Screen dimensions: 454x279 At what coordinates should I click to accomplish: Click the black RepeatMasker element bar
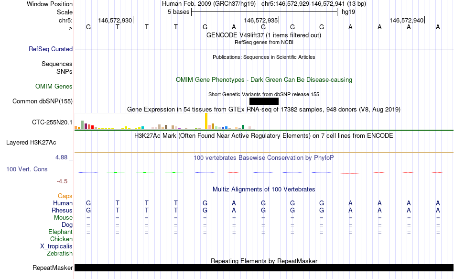[264, 268]
